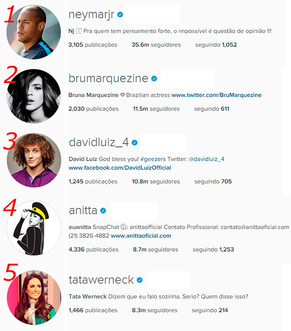
Task: Click the verified badge next to tatawerneck
Action: click(140, 280)
